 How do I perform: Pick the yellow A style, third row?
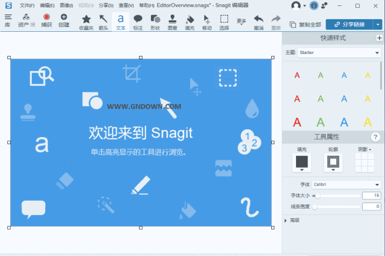368,122
